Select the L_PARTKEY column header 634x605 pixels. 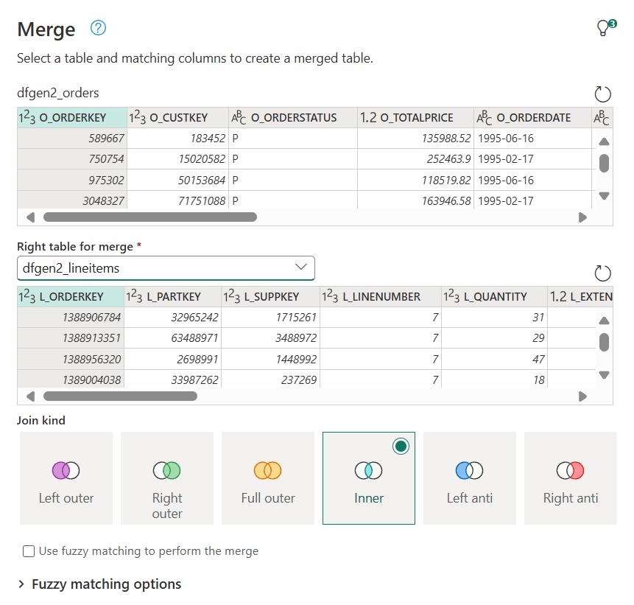click(x=173, y=296)
